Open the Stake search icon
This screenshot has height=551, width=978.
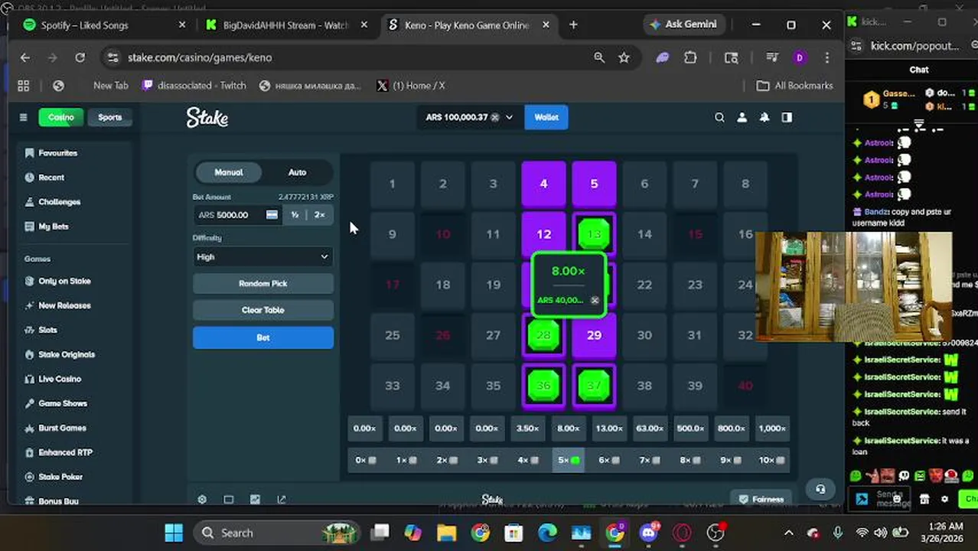coord(719,117)
